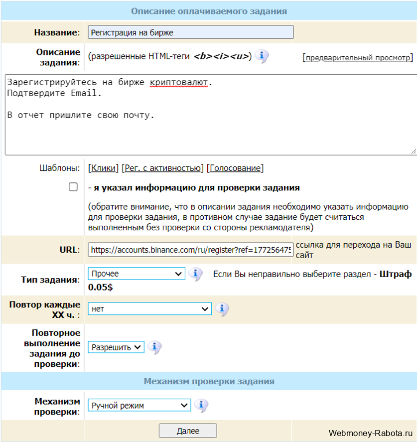Click the underlined word криптовалют in description

(179, 82)
